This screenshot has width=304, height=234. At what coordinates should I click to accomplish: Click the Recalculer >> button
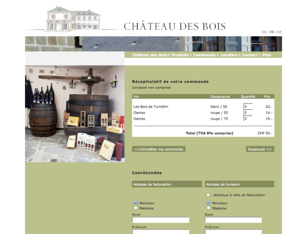coord(260,149)
